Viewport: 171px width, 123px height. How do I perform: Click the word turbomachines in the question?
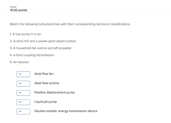click(x=49, y=24)
